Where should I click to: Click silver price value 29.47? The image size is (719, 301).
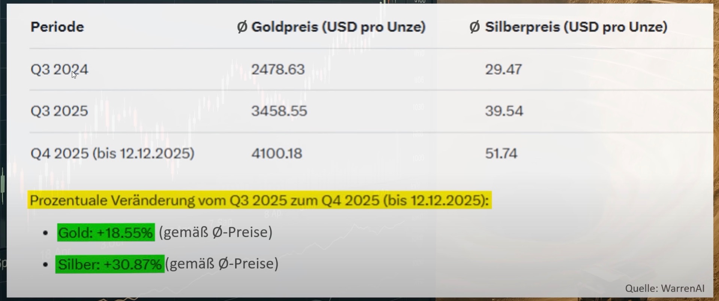(x=503, y=70)
